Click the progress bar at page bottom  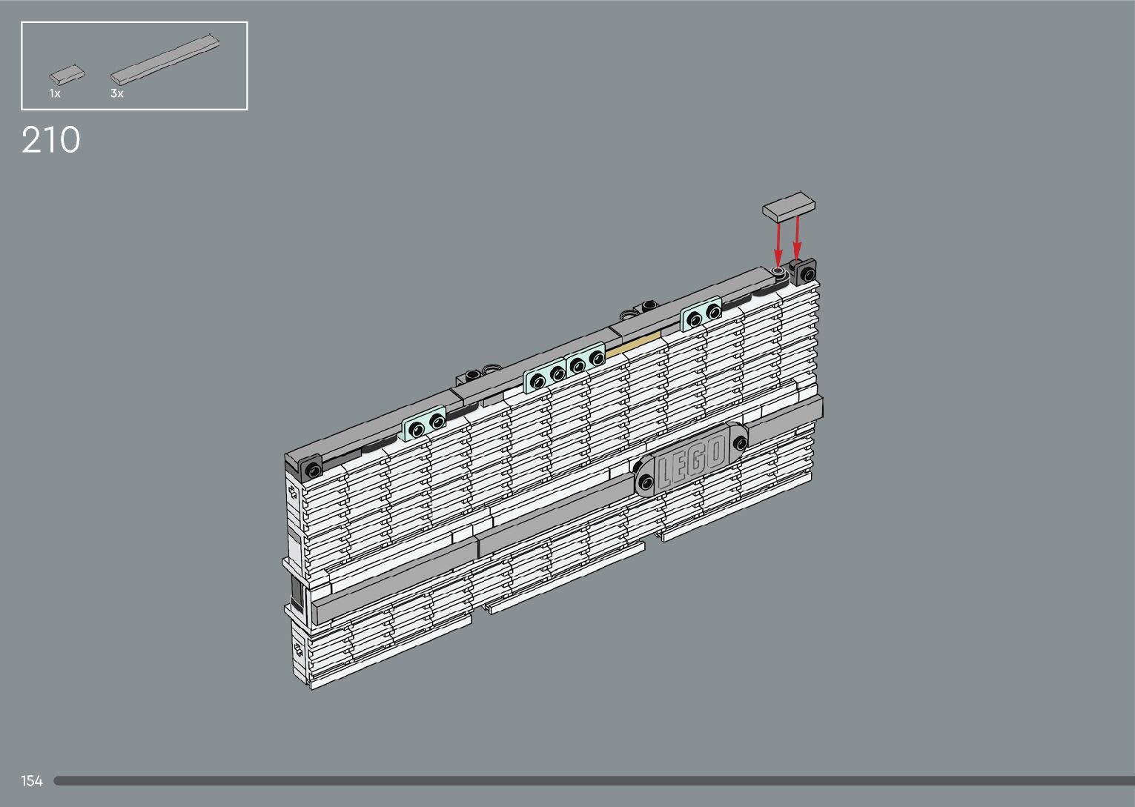tap(593, 780)
